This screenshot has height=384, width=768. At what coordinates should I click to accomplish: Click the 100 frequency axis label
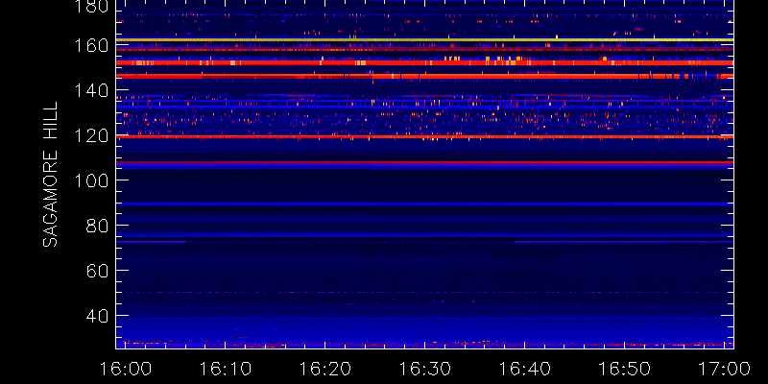coord(90,180)
